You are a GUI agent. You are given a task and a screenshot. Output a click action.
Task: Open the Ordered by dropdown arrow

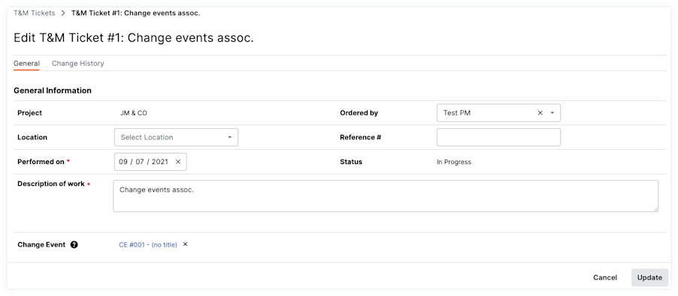pyautogui.click(x=552, y=113)
